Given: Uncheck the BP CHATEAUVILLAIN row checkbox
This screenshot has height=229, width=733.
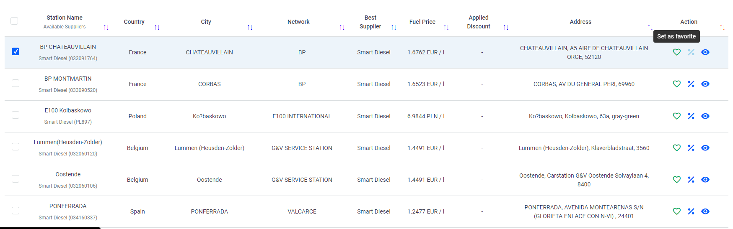Looking at the screenshot, I should coord(16,51).
